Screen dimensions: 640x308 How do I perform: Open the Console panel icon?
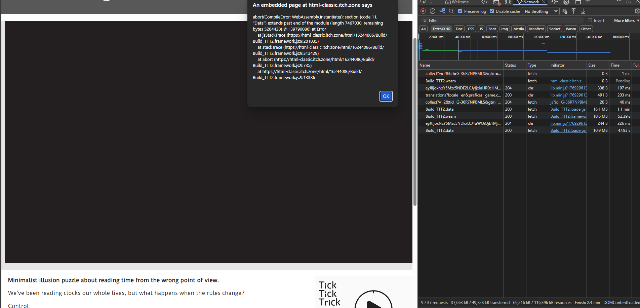(496, 2)
